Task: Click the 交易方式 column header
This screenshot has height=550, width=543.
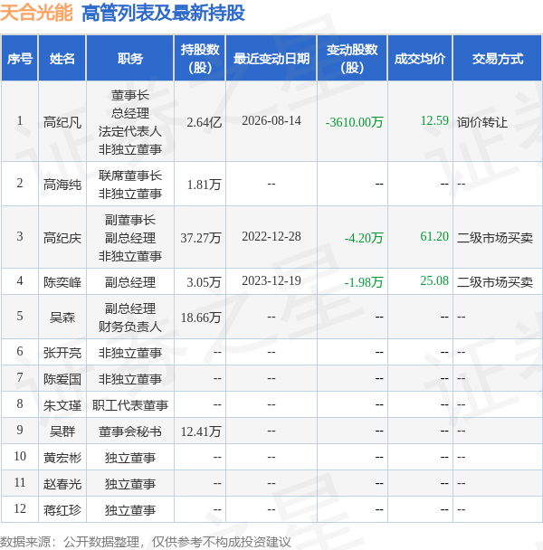Action: pos(498,58)
